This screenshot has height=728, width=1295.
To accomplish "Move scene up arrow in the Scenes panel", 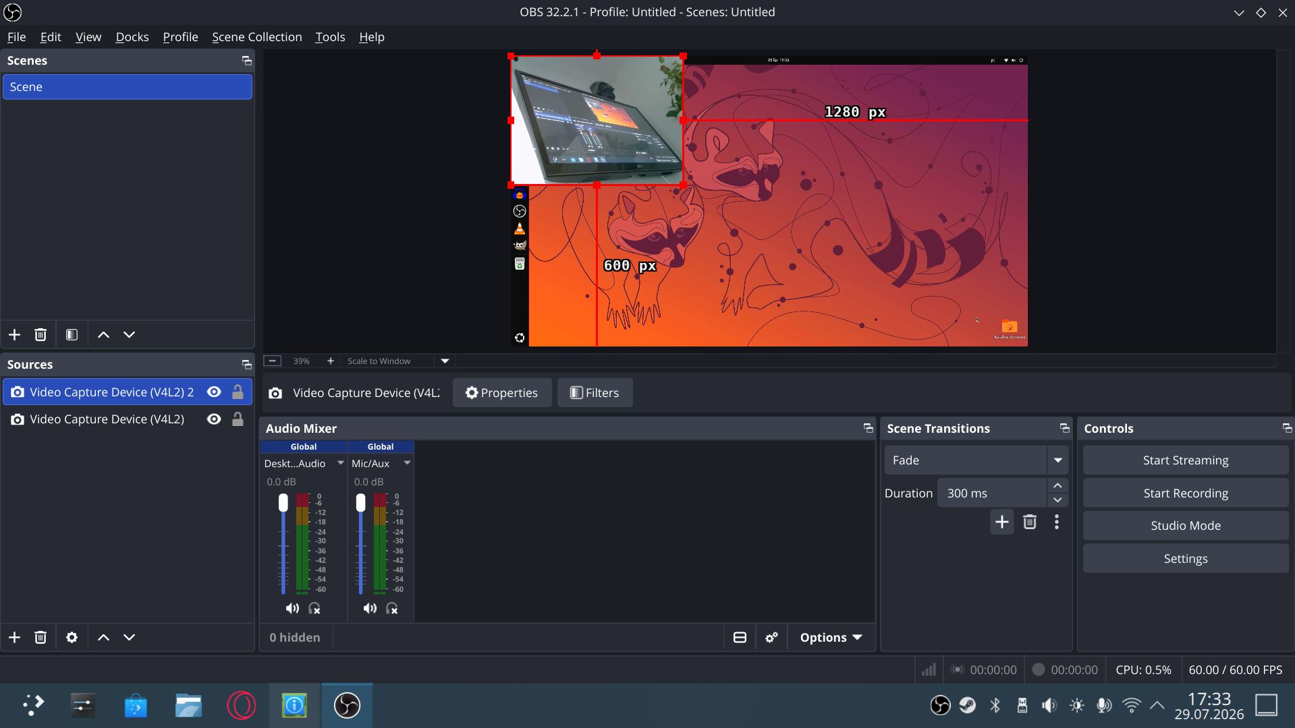I will [x=103, y=334].
